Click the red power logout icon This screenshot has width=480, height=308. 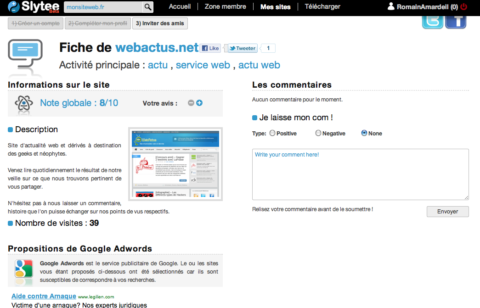[464, 6]
